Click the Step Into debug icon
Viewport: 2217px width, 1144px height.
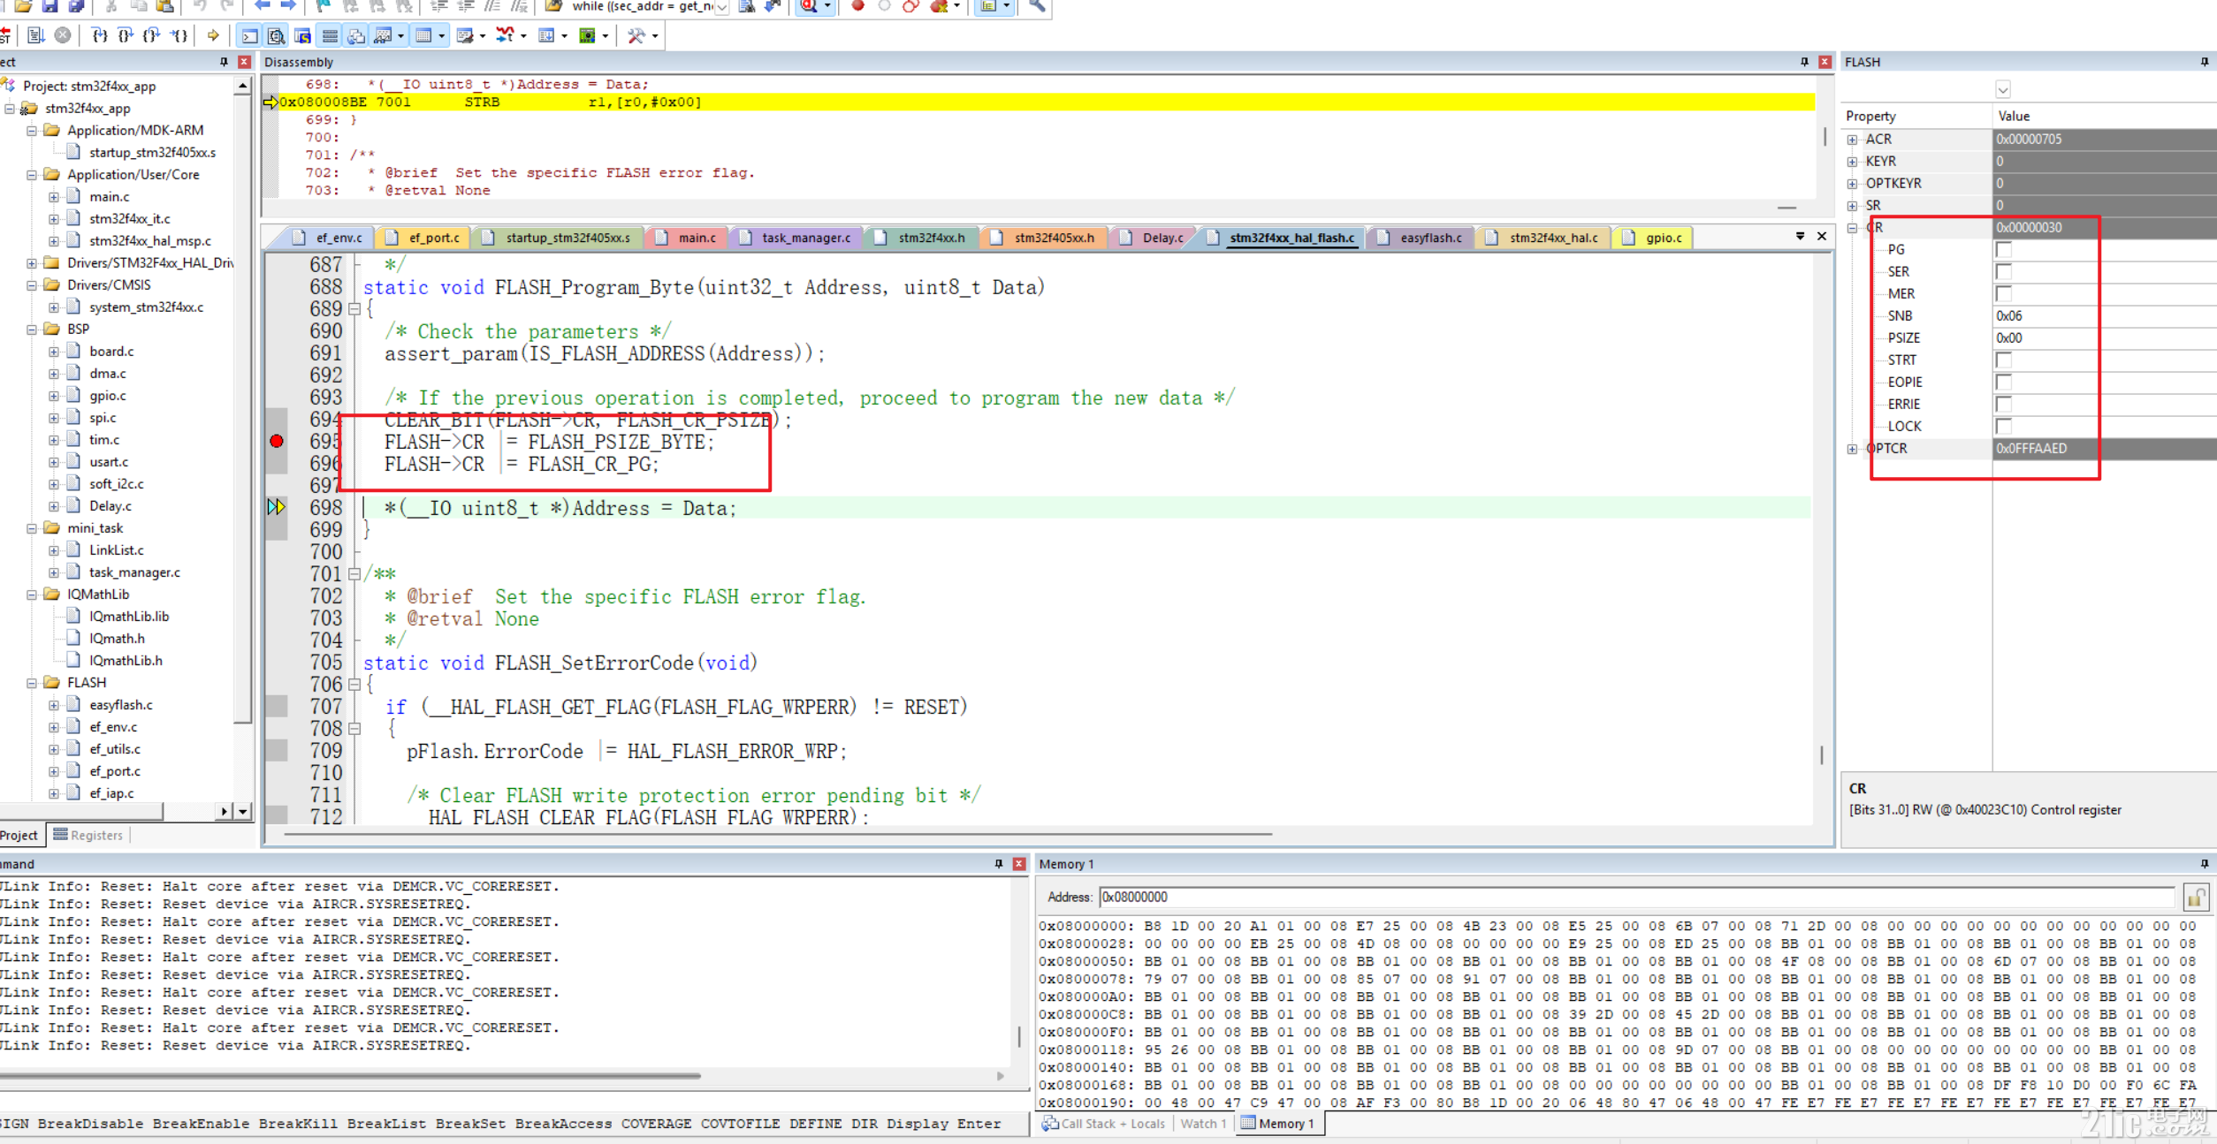tap(99, 35)
